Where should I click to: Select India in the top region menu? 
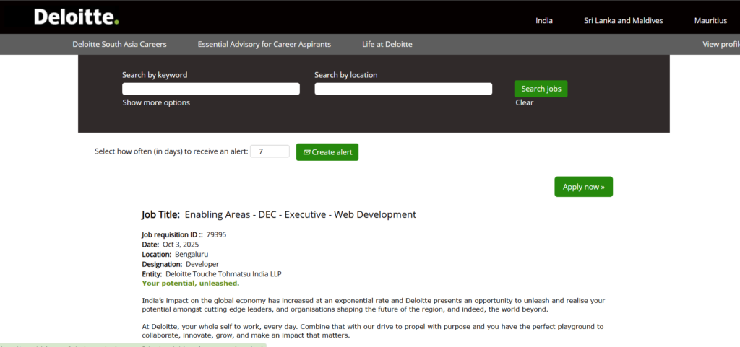click(544, 20)
